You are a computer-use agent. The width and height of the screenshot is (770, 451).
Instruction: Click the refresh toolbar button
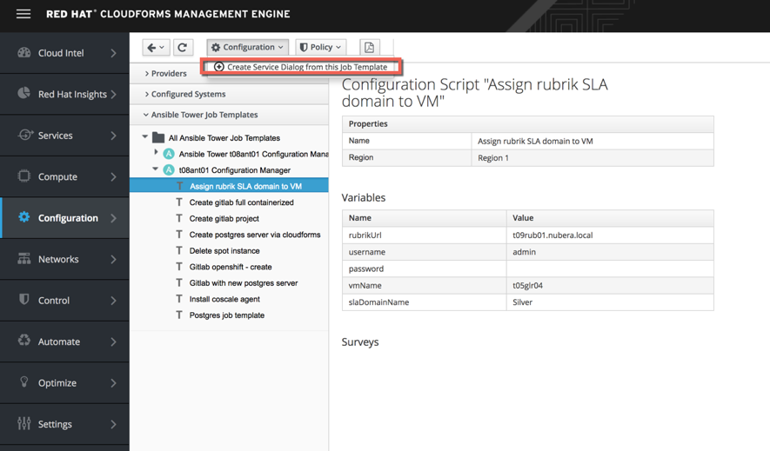[182, 47]
